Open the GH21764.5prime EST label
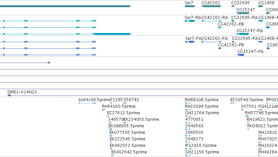This screenshot has width=278, height=157. [x=202, y=113]
